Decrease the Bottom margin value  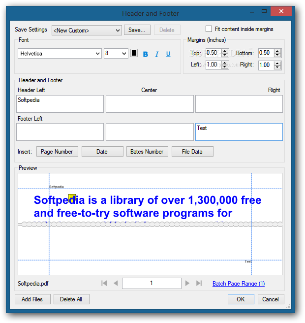[x=277, y=55]
